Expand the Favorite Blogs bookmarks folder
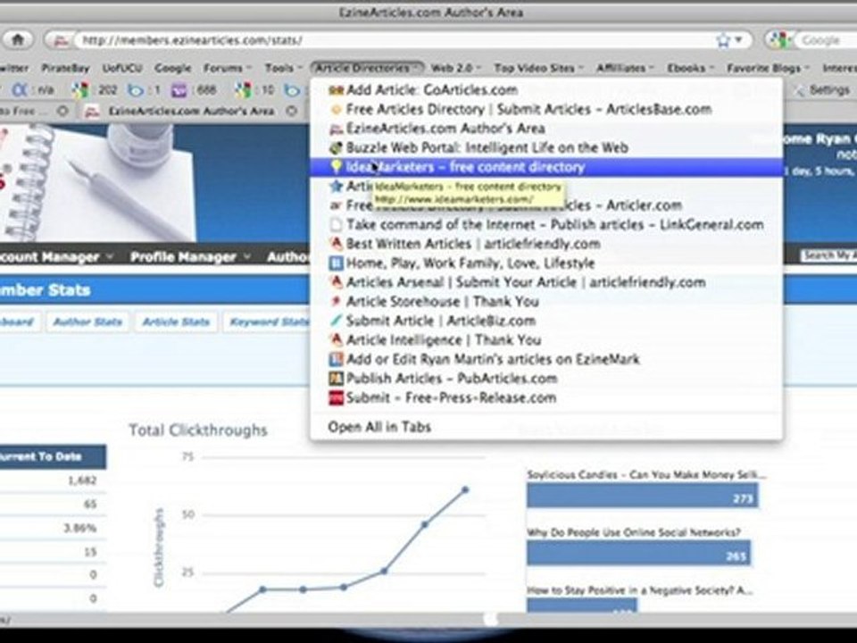 [x=768, y=68]
